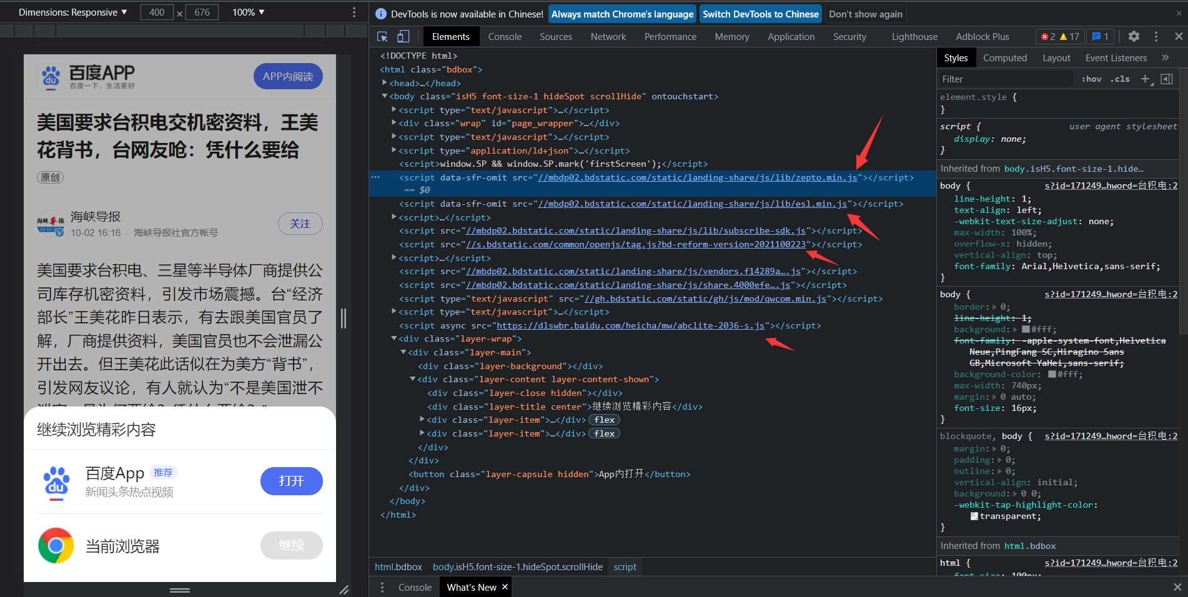Open DevTools settings gear
The width and height of the screenshot is (1188, 597).
1134,37
